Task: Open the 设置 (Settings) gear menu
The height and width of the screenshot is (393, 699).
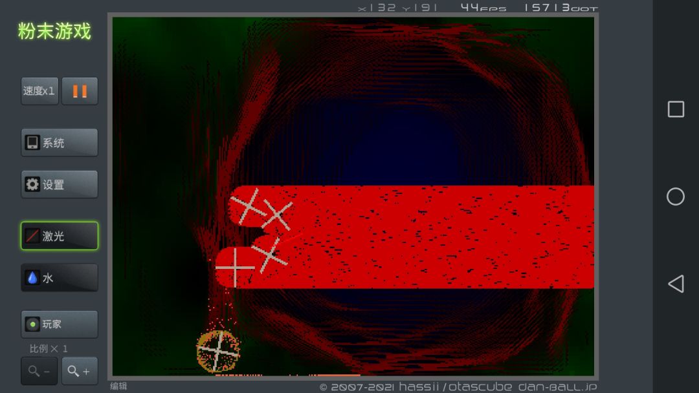Action: coord(60,184)
